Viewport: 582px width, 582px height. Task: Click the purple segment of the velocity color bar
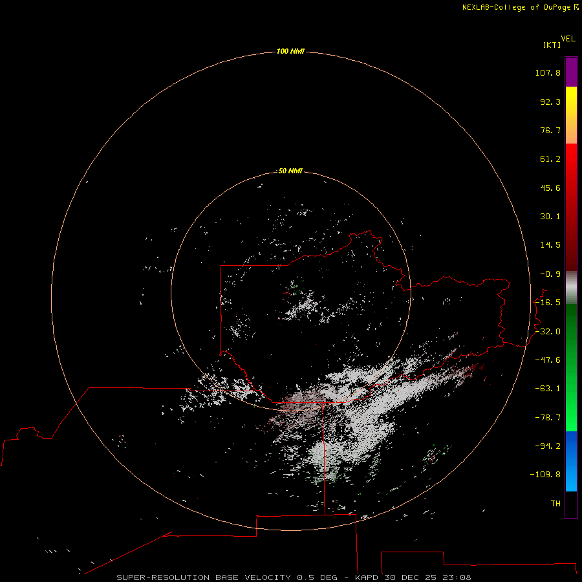coord(571,72)
